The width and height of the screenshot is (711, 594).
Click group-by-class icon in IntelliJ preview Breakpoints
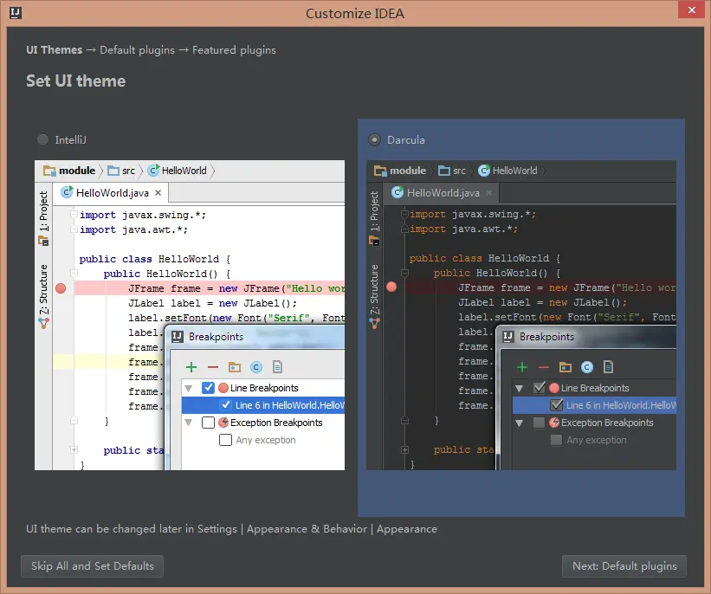256,367
